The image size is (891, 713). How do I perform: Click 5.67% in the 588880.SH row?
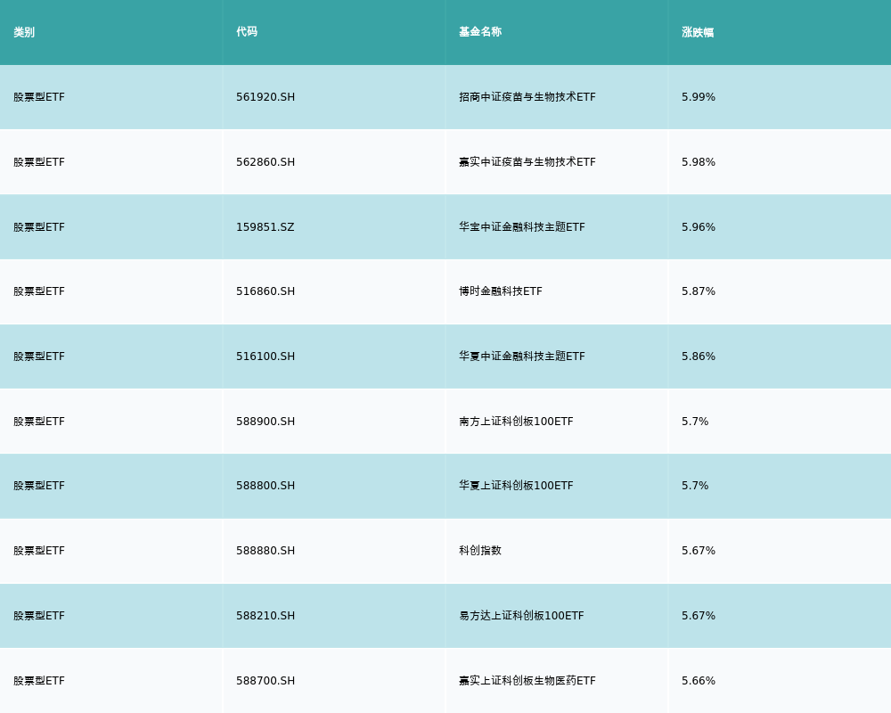[699, 551]
